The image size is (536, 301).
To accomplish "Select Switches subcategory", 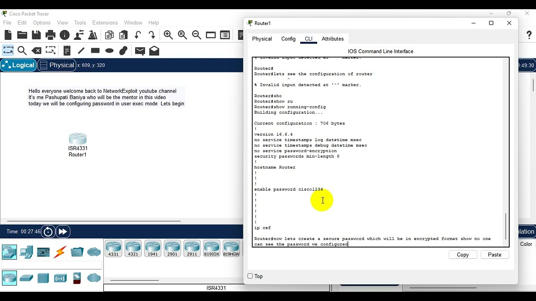I will click(x=26, y=278).
